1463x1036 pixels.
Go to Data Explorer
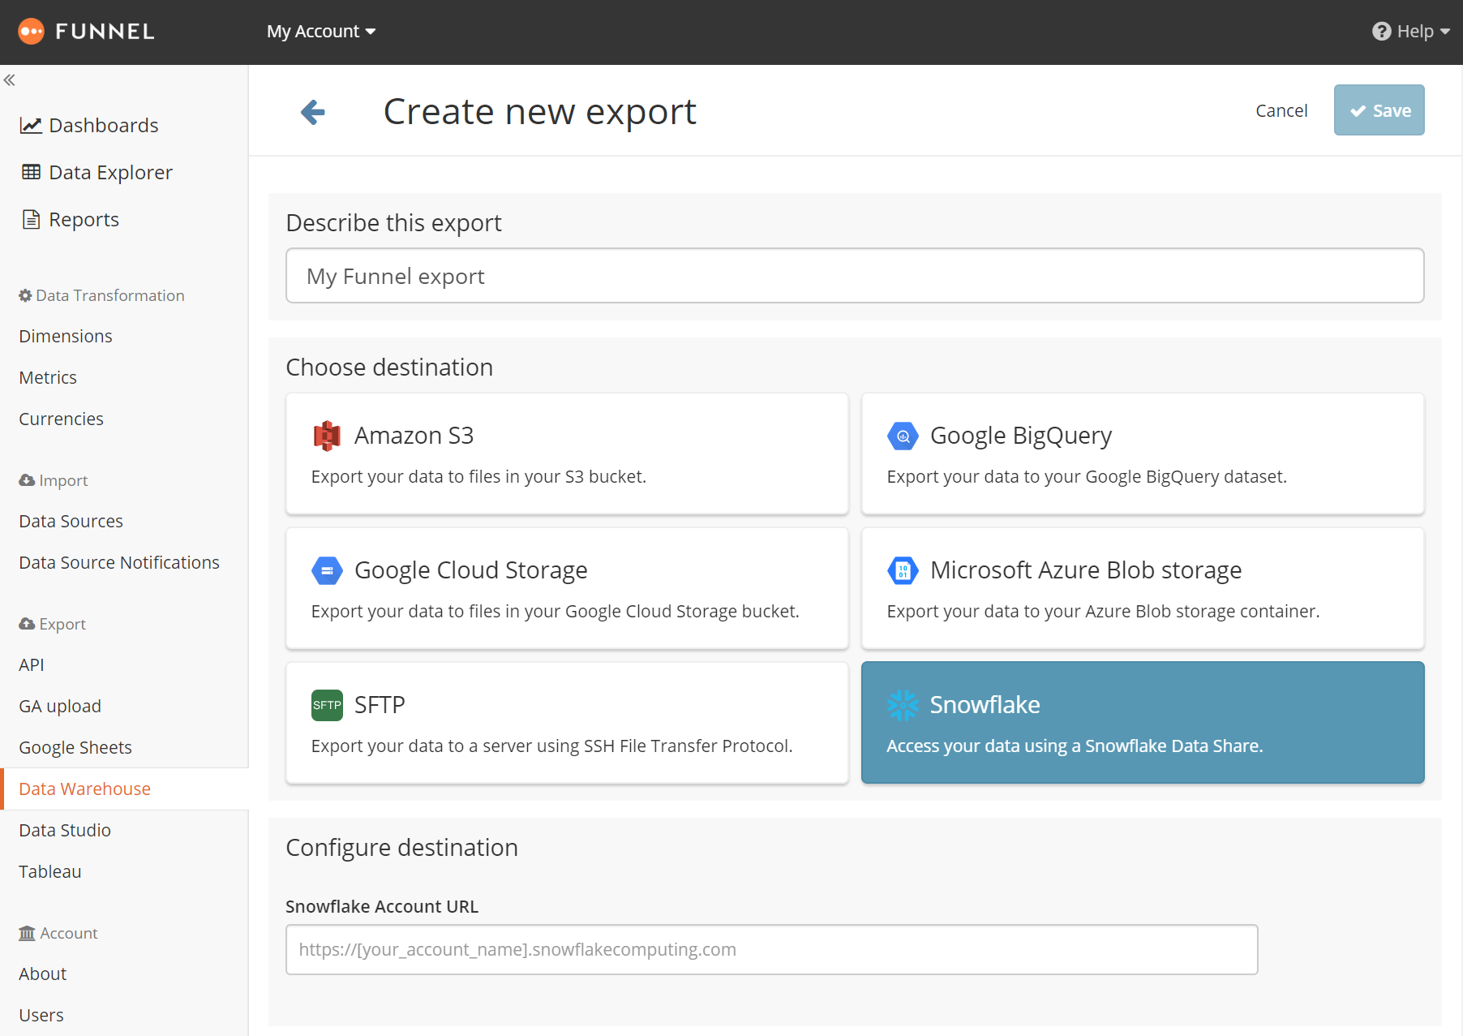[x=110, y=173]
